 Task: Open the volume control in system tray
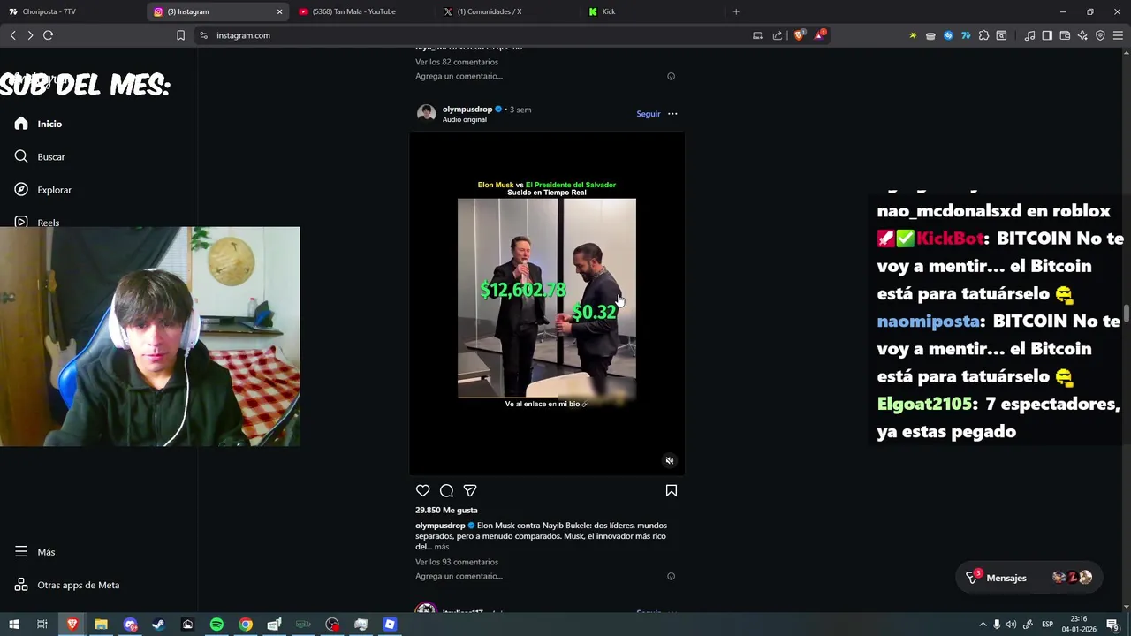pyautogui.click(x=1011, y=625)
